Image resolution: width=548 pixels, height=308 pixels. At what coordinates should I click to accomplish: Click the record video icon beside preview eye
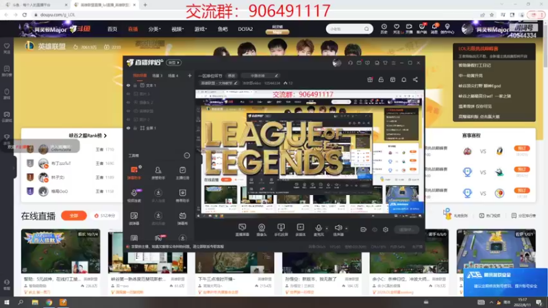pyautogui.click(x=363, y=229)
